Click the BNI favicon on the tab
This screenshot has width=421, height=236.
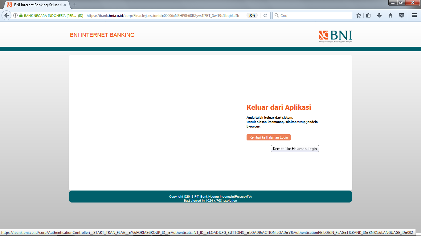click(10, 5)
